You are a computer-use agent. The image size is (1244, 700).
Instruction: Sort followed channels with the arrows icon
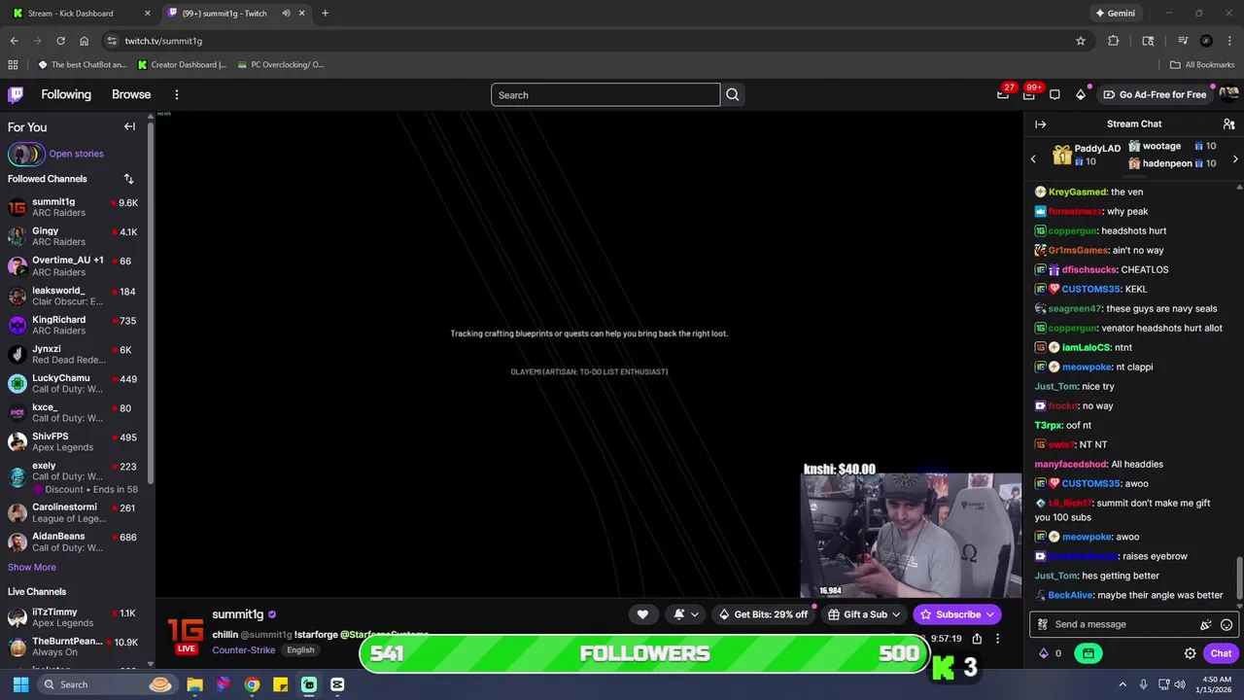coord(128,179)
